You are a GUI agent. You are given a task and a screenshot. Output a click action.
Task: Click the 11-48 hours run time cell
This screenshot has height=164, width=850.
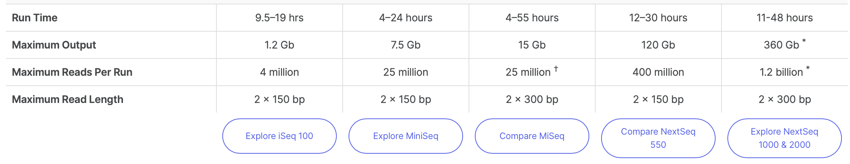[784, 18]
